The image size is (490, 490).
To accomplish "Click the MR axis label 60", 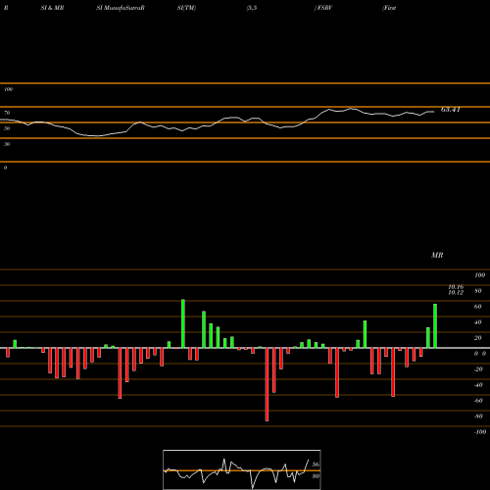I will click(x=478, y=307).
